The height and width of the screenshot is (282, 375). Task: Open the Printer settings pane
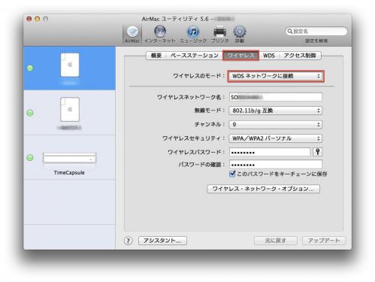[x=219, y=34]
